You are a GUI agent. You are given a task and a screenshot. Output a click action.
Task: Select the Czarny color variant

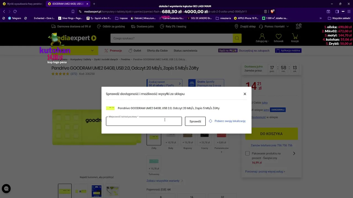[x=204, y=139]
